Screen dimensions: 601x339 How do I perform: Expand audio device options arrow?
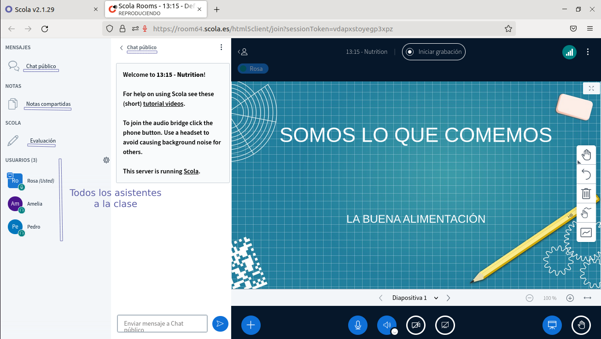pos(394,332)
